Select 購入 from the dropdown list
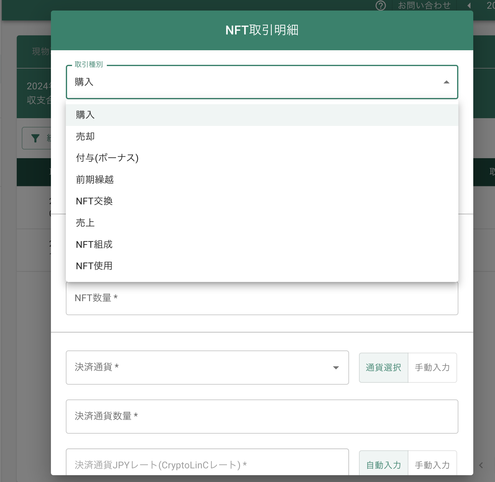The width and height of the screenshot is (495, 482). [262, 115]
